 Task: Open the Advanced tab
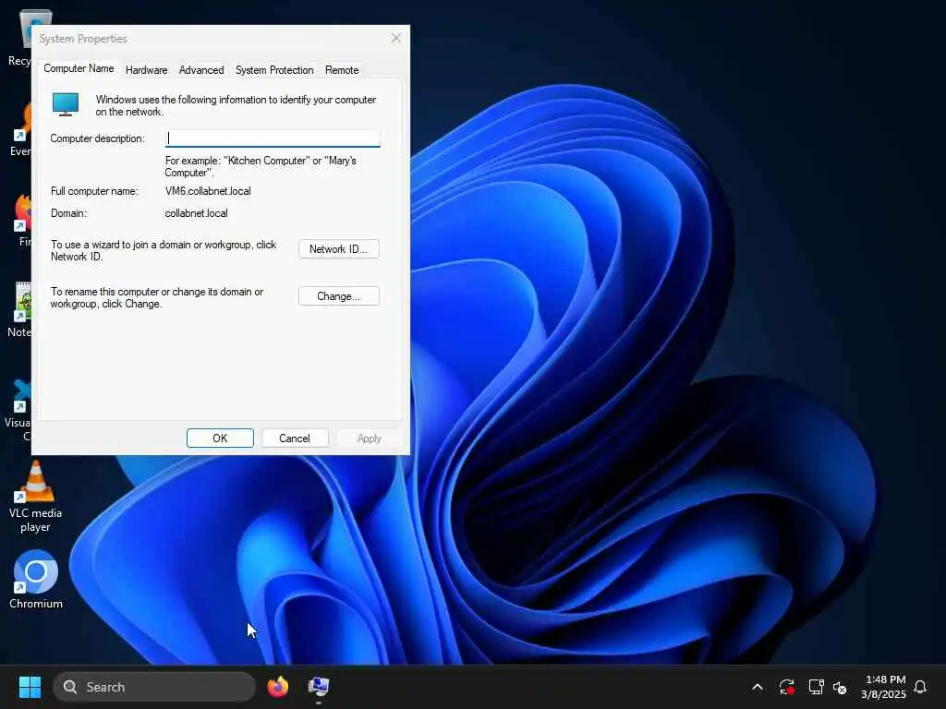click(200, 70)
